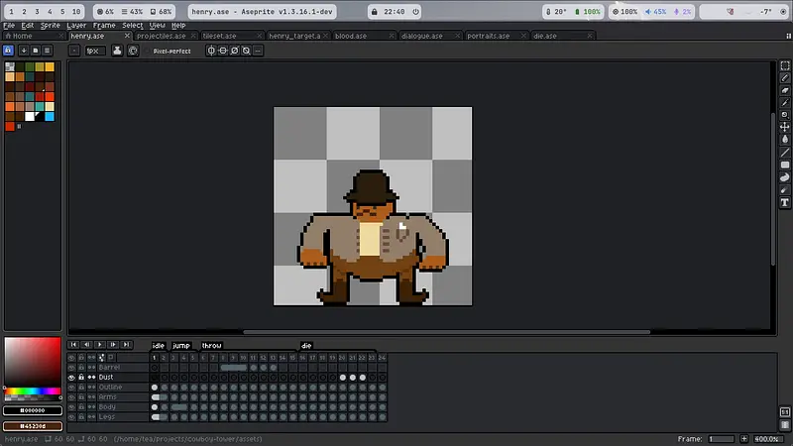Screen dimensions: 793x446
Task: Select the Pencil tool
Action: tap(785, 78)
